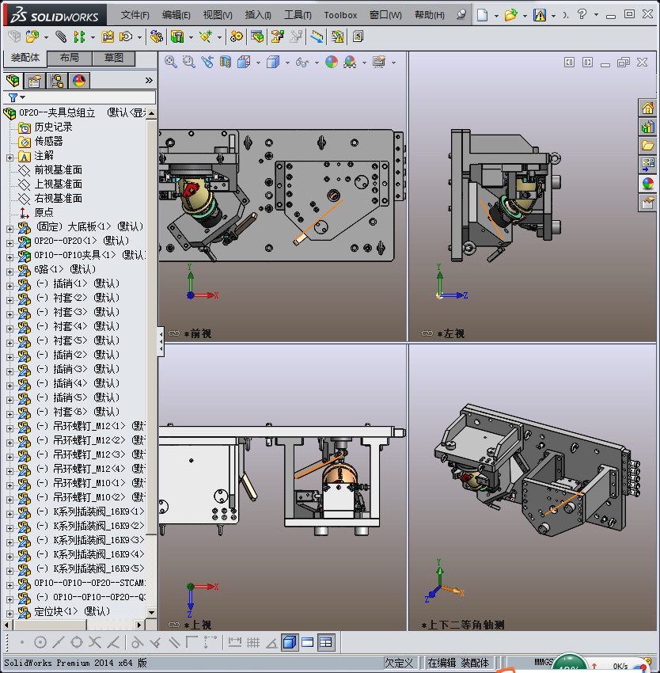
Task: Click the New document icon
Action: tap(483, 15)
